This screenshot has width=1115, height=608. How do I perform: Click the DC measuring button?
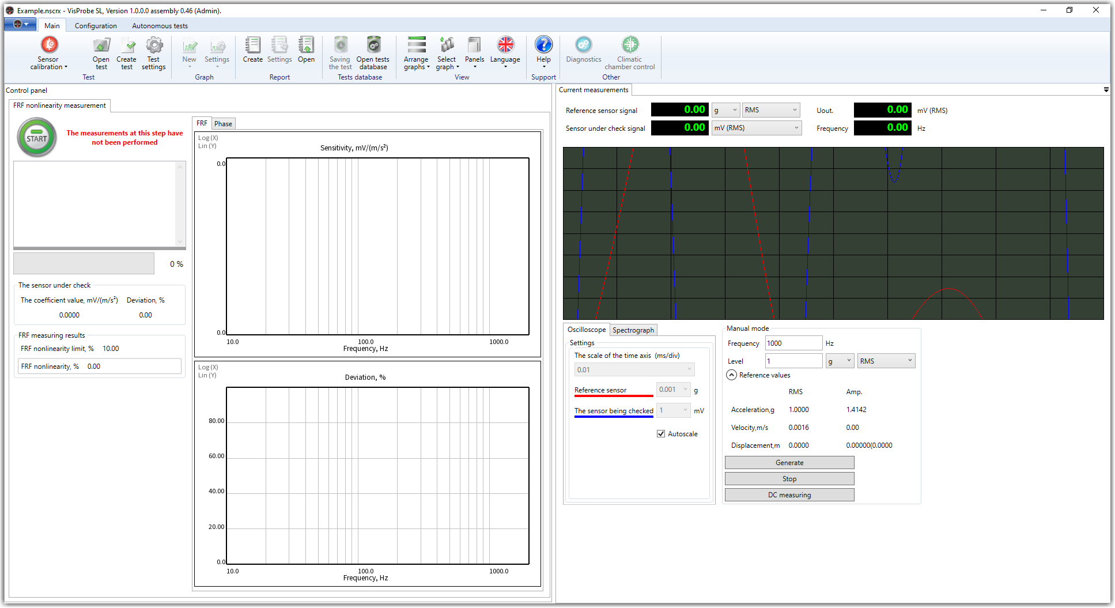pyautogui.click(x=789, y=495)
